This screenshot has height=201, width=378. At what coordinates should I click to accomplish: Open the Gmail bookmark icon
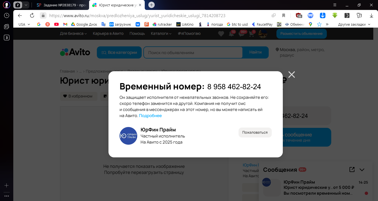point(65,24)
